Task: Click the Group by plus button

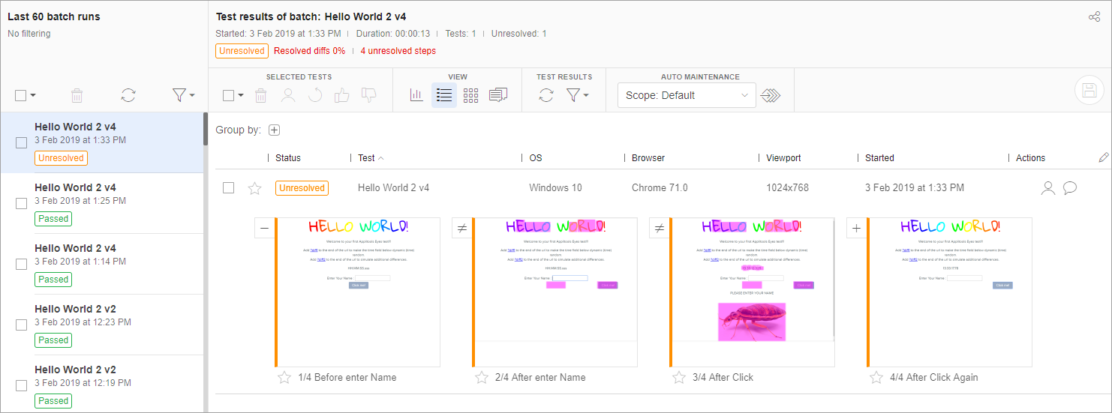Action: (274, 130)
